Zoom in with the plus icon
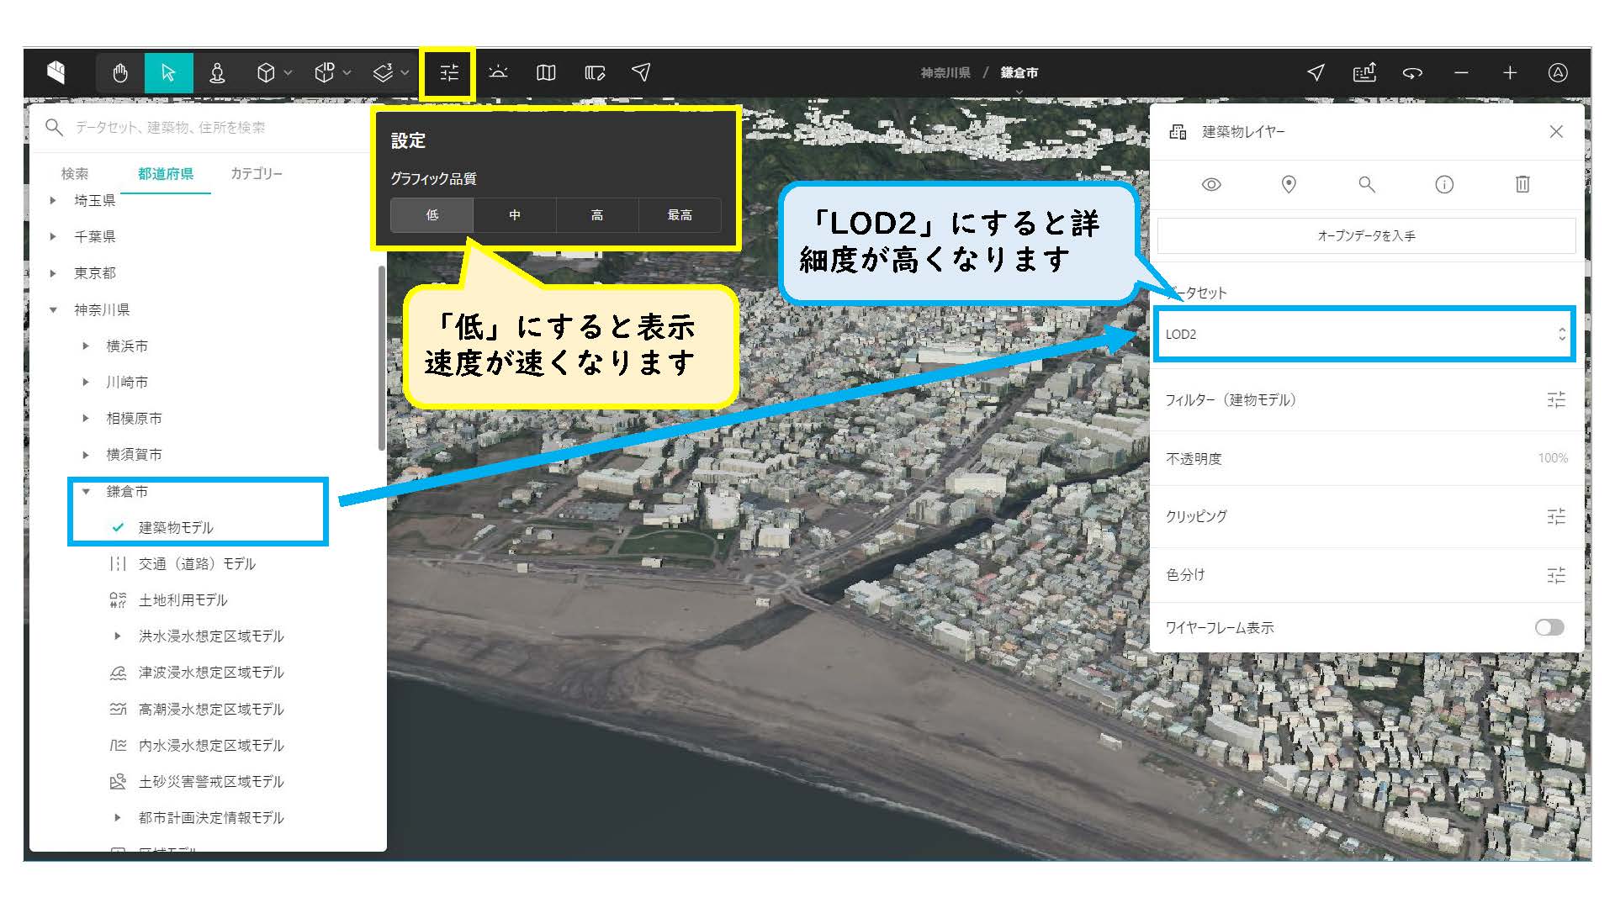Image resolution: width=1615 pixels, height=908 pixels. (x=1510, y=73)
